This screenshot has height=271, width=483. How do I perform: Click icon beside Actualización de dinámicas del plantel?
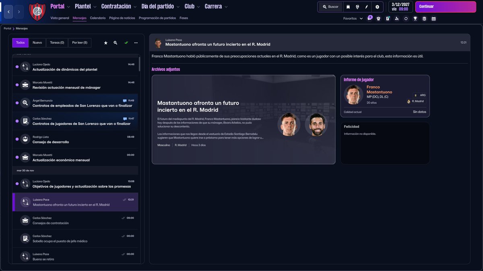(x=25, y=67)
